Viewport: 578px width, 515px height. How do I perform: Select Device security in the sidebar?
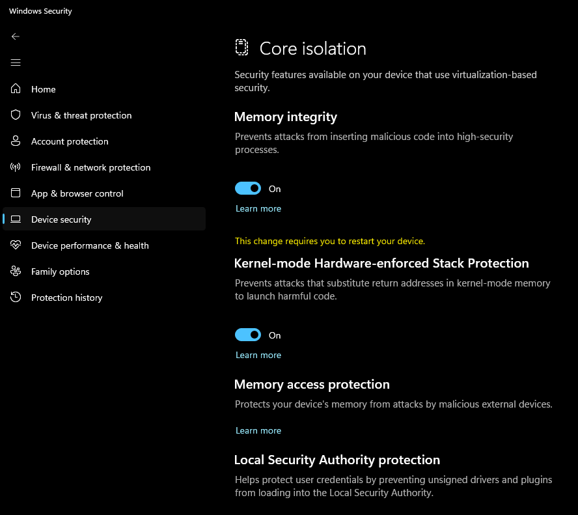coord(61,219)
